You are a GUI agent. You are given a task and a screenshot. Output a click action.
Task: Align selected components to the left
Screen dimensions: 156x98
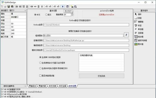(x=17, y=6)
